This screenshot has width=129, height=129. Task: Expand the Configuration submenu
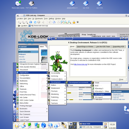[32, 75]
